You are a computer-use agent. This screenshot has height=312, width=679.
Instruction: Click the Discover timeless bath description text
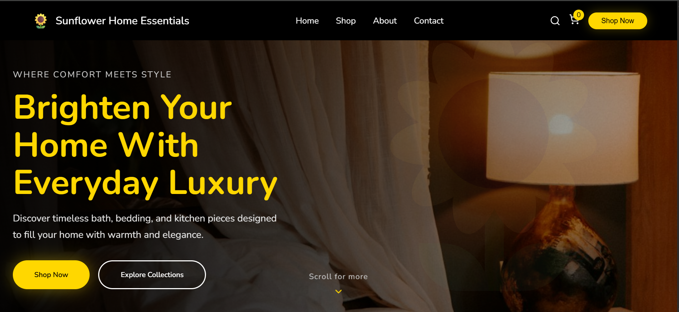[x=145, y=226]
